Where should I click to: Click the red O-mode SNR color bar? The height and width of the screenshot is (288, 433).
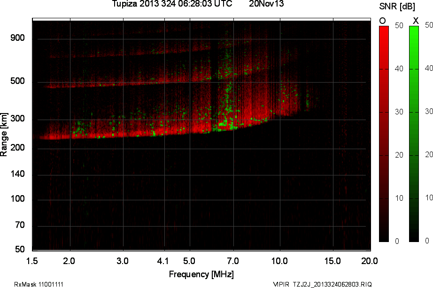click(384, 134)
